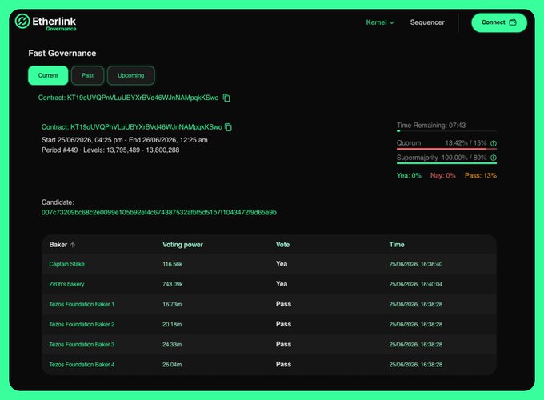
Task: Click the Connect button
Action: pos(499,22)
